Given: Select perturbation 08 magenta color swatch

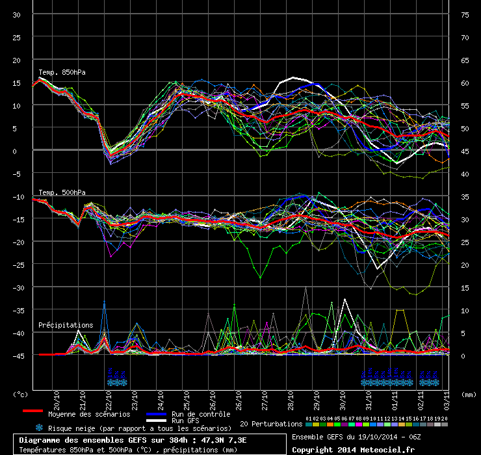Looking at the screenshot, I should (x=359, y=424).
